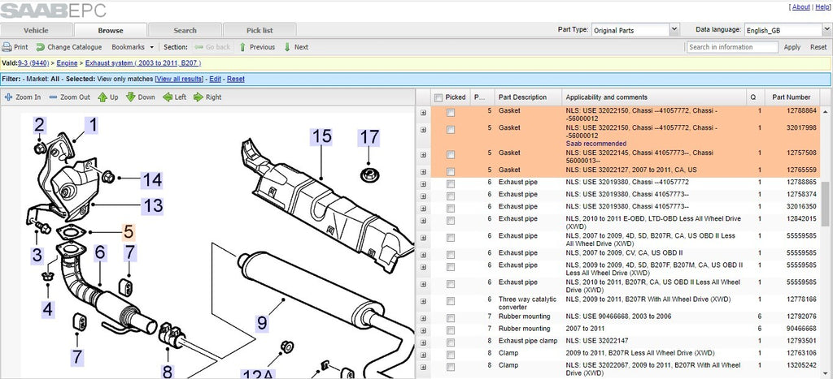The width and height of the screenshot is (833, 379).
Task: Select callout 4 in the diagram
Action: coord(48,308)
